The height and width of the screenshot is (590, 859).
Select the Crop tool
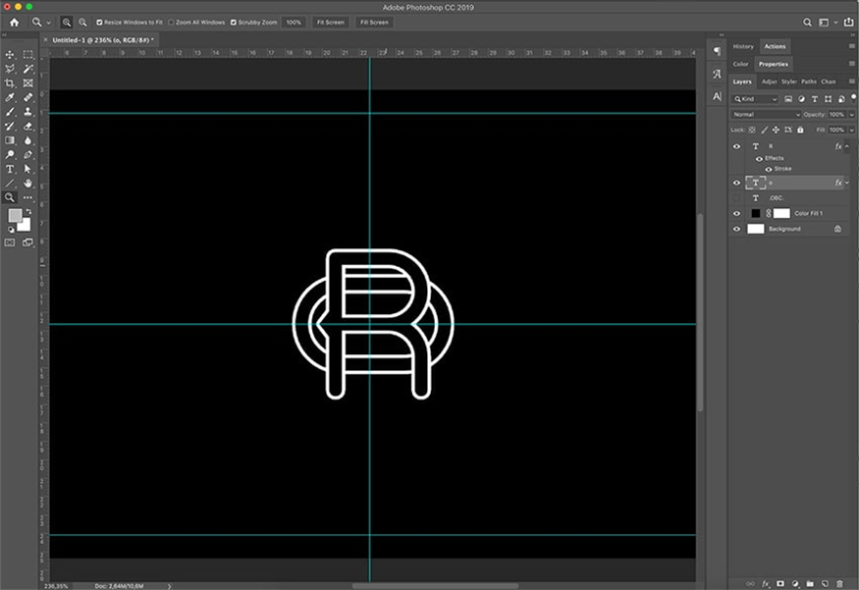coord(10,83)
